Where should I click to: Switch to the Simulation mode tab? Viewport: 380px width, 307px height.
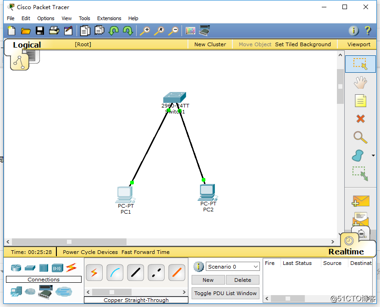[361, 232]
